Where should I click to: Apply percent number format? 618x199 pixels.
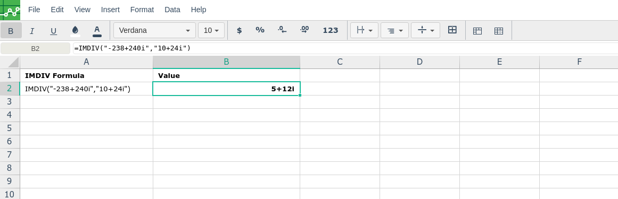coord(260,30)
